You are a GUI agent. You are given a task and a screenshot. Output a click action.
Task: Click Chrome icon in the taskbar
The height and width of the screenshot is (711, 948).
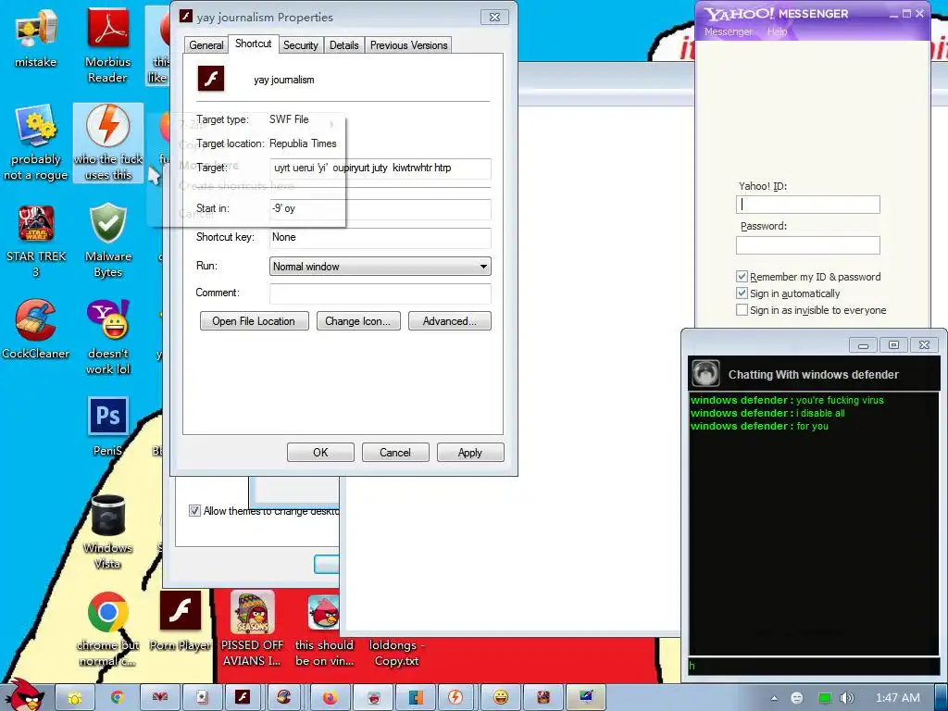tap(118, 698)
